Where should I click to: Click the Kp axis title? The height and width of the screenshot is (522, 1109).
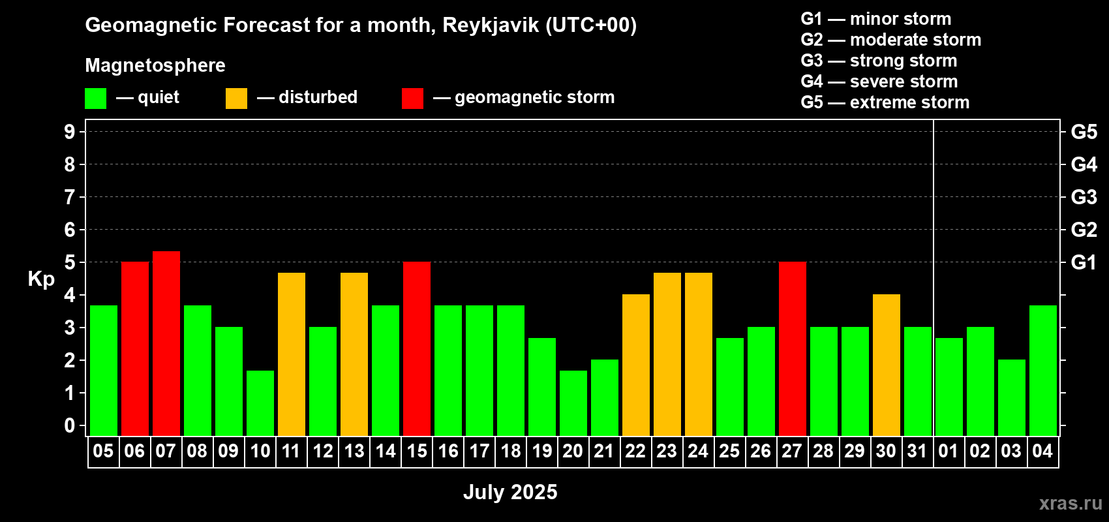point(41,279)
